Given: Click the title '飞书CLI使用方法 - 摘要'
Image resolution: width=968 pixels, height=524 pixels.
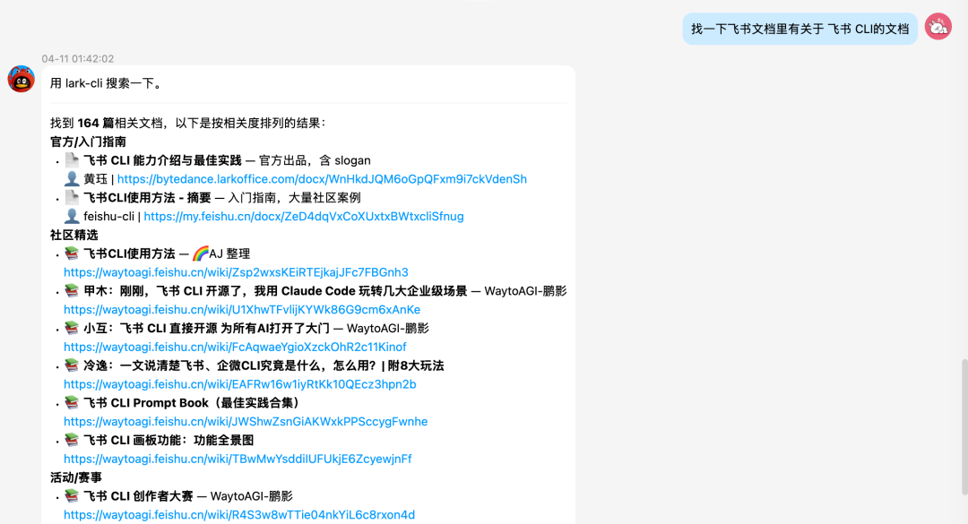Looking at the screenshot, I should [x=147, y=198].
